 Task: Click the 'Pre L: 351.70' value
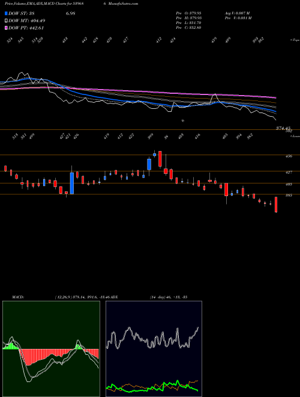(188, 23)
